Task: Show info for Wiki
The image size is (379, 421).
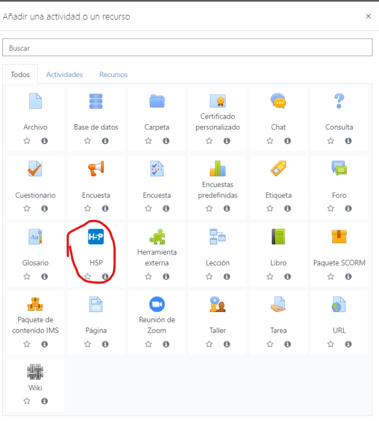Action: pos(44,401)
